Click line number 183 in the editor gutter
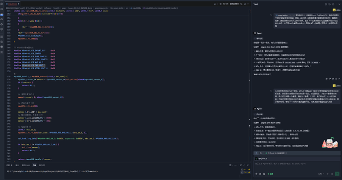 (x=9, y=100)
